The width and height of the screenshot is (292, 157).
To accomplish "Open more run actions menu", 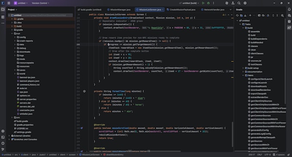I will click(213, 3).
